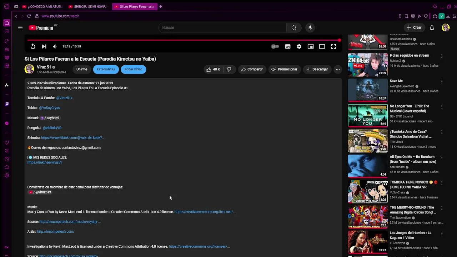457x257 pixels.
Task: Open the account avatar menu
Action: click(x=446, y=27)
